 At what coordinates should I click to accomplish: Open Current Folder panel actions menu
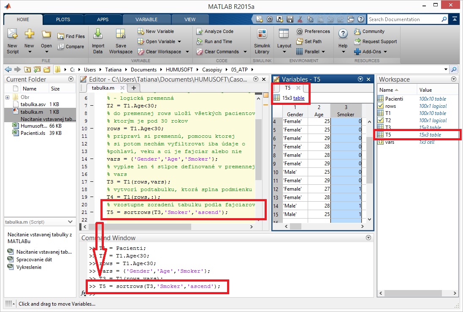(71, 79)
